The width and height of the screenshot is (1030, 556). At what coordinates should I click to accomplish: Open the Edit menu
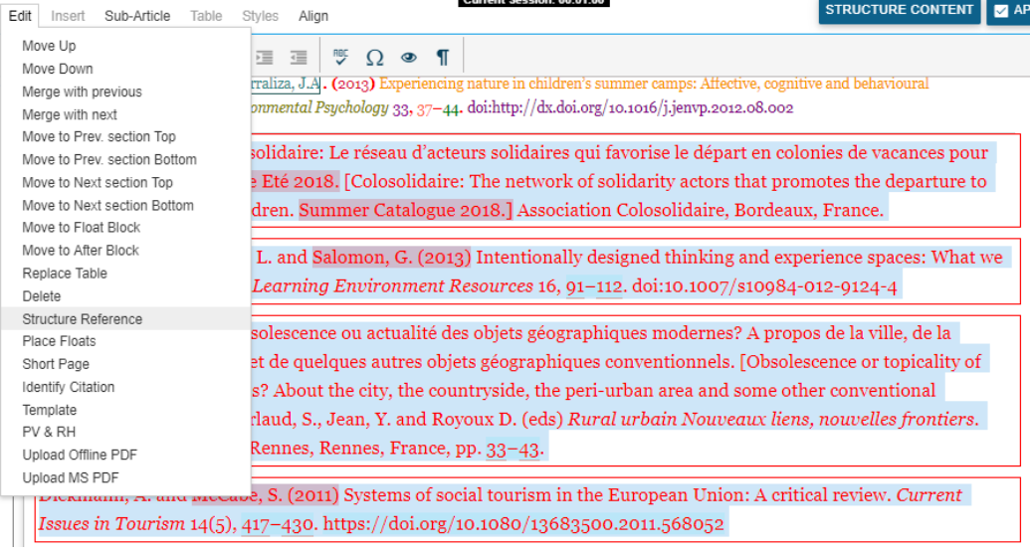(x=20, y=16)
